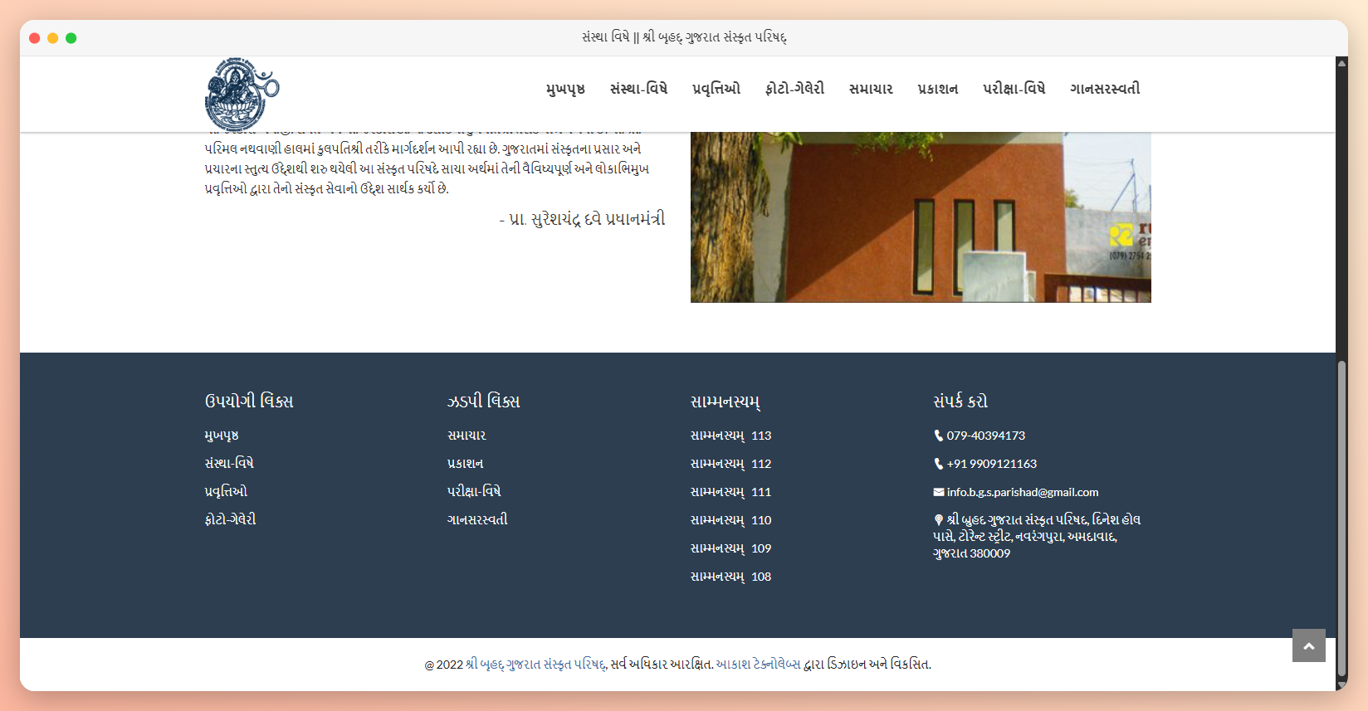Click the scrollbar down arrow
Screen dimensions: 1368x711
click(1341, 685)
